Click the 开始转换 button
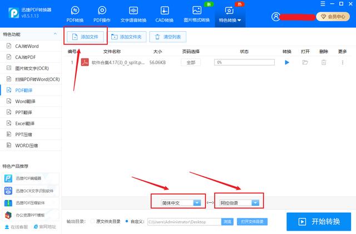This screenshot has width=356, height=234. point(319,221)
